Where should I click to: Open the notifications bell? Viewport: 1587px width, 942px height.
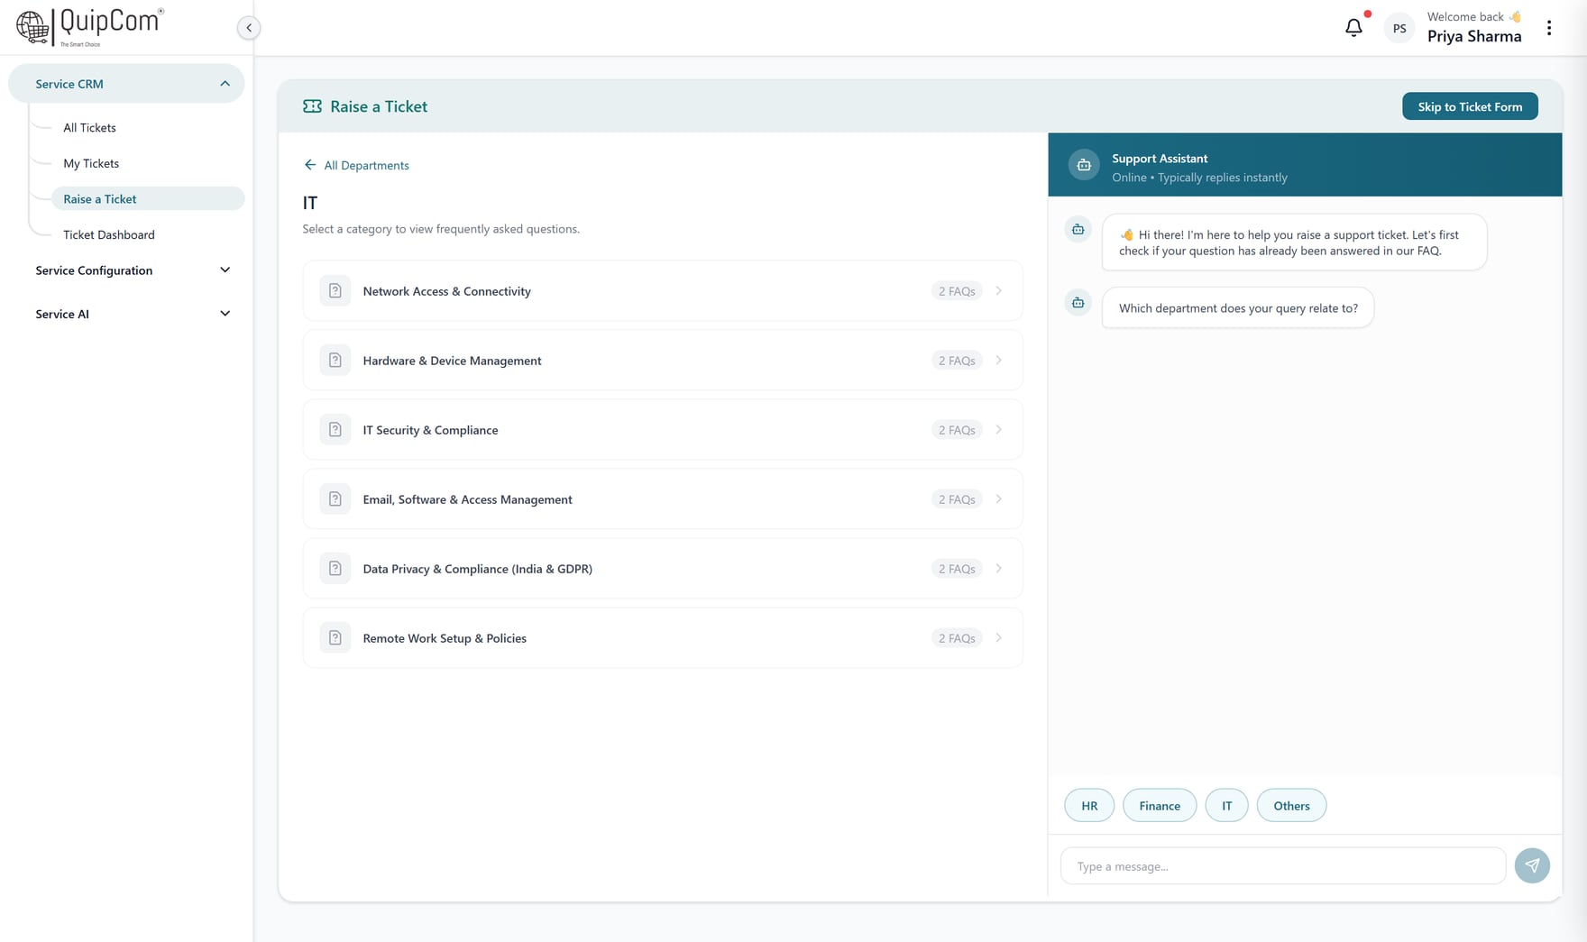click(x=1353, y=28)
